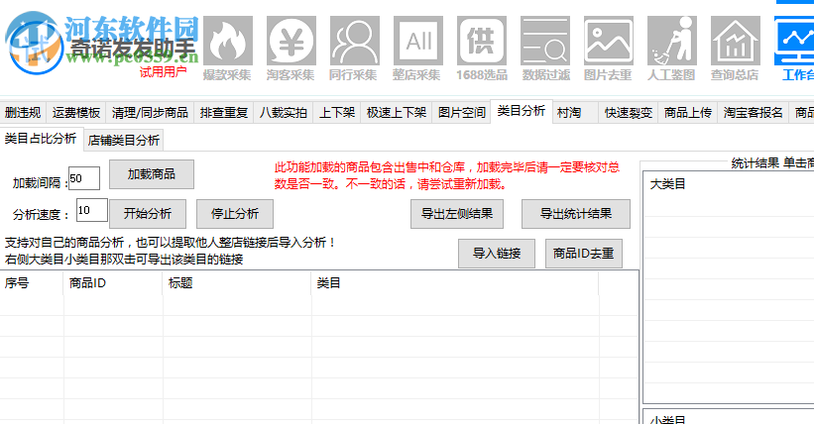The height and width of the screenshot is (424, 814).
Task: Select the 上下架 tab
Action: 337,113
